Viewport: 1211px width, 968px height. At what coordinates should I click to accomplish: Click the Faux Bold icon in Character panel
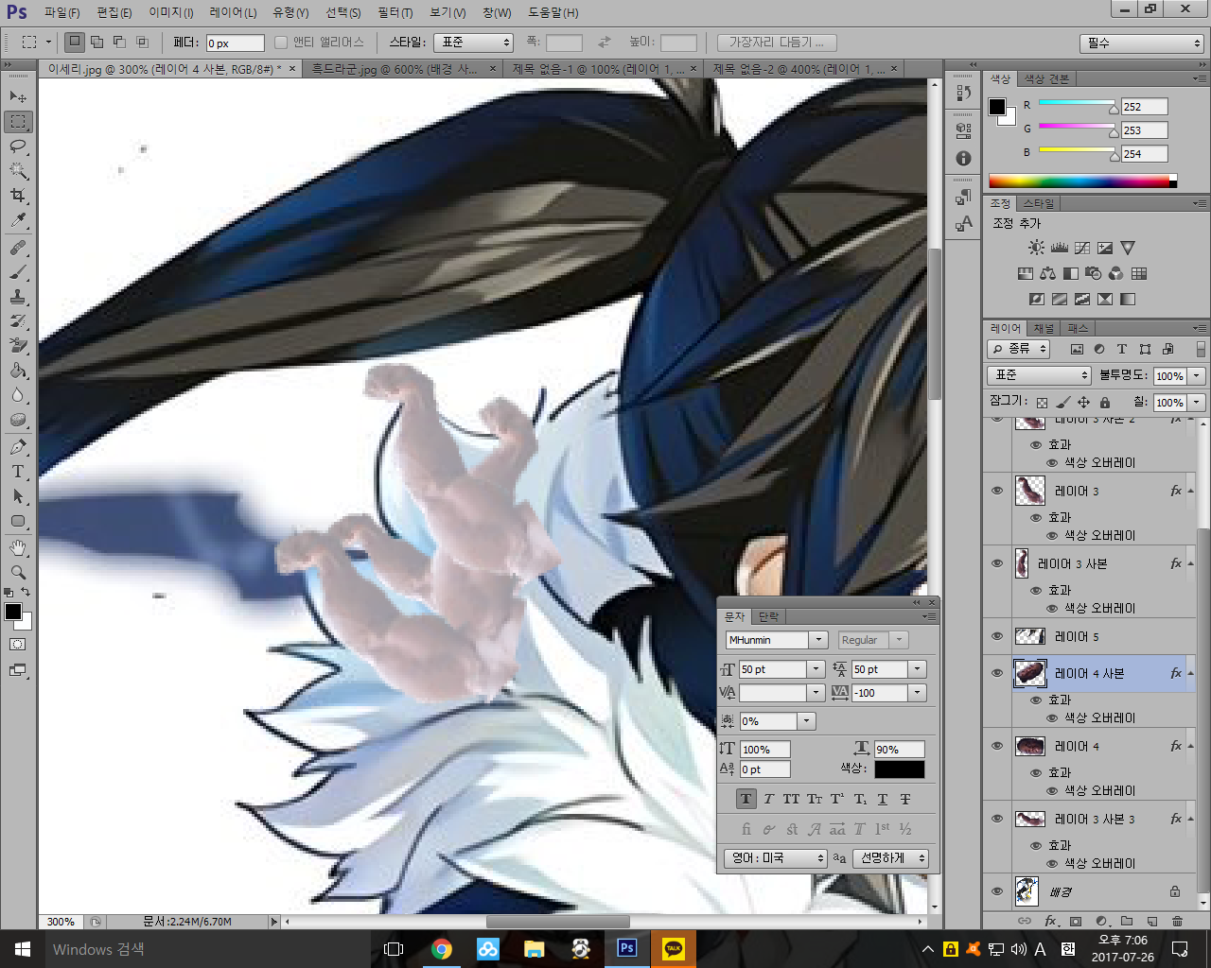(746, 799)
